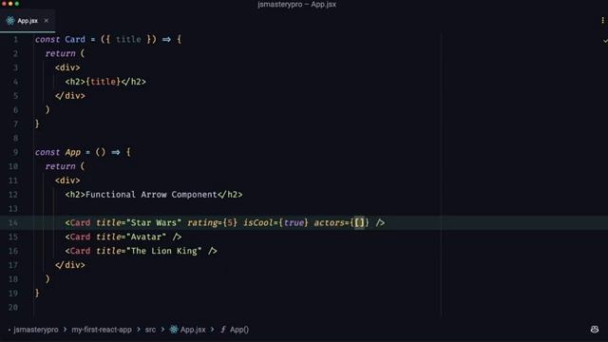Select App.jsx in the breadcrumb bar
Viewport: 608px width, 342px height.
click(x=193, y=330)
